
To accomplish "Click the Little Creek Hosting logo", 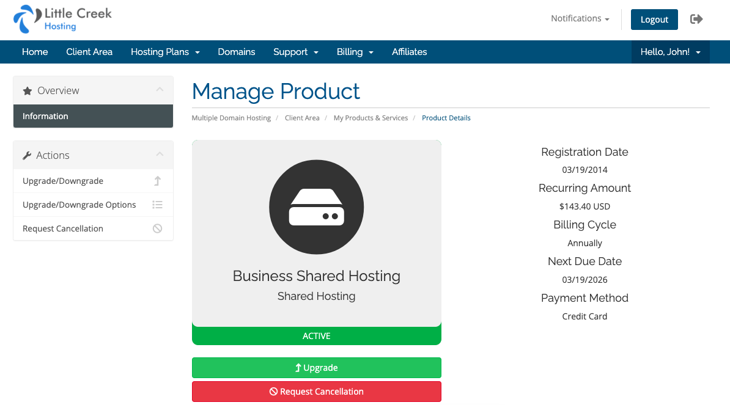I will tap(62, 19).
